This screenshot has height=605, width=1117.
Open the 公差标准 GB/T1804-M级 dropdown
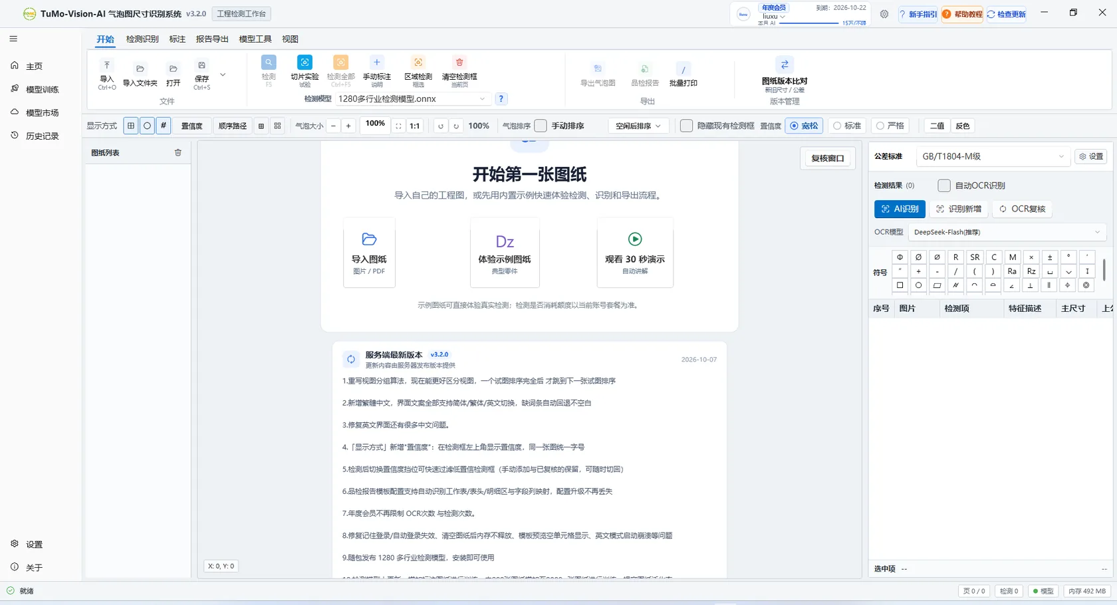click(993, 156)
